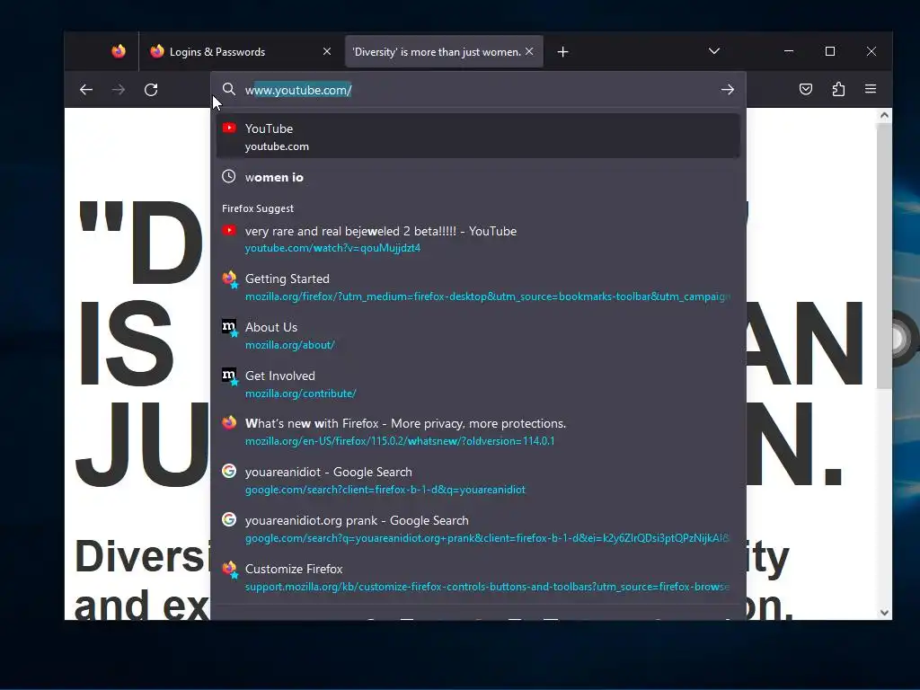920x690 pixels.
Task: Open the Extensions puzzle icon
Action: pos(838,89)
